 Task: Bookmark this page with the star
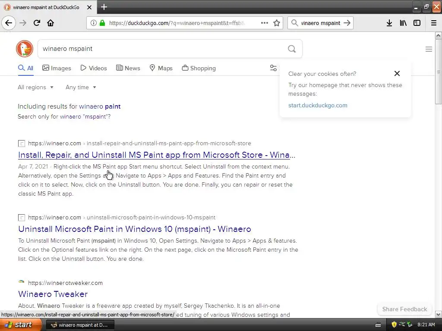pyautogui.click(x=277, y=23)
